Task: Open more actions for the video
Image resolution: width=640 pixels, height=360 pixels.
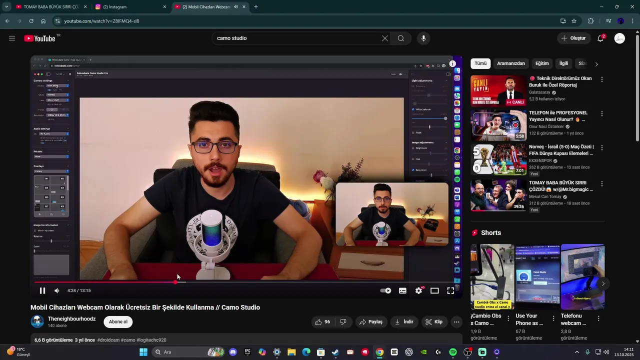Action: (x=456, y=322)
